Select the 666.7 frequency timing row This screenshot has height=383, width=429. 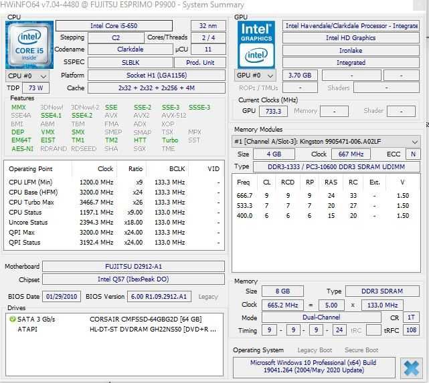[x=326, y=196]
